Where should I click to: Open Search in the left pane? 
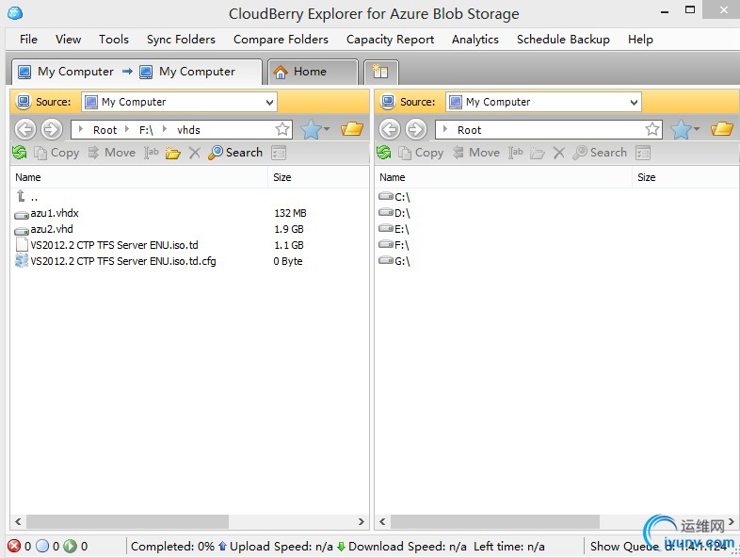coord(235,153)
